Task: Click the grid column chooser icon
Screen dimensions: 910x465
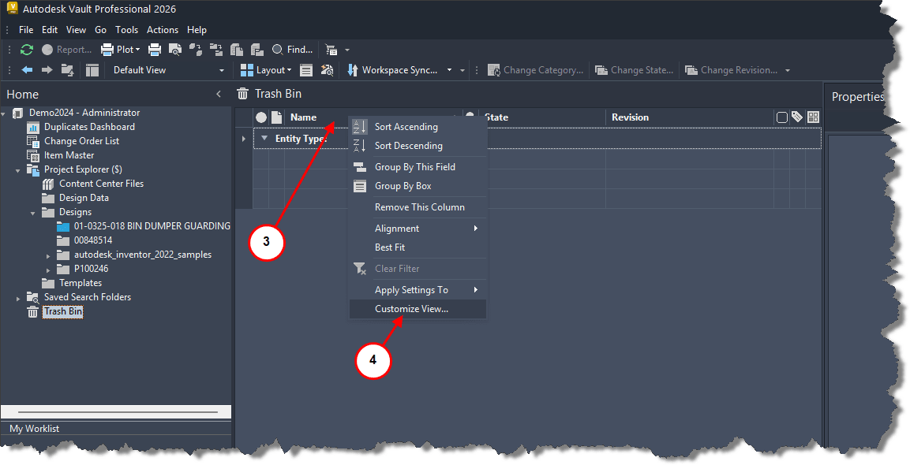Action: point(813,117)
